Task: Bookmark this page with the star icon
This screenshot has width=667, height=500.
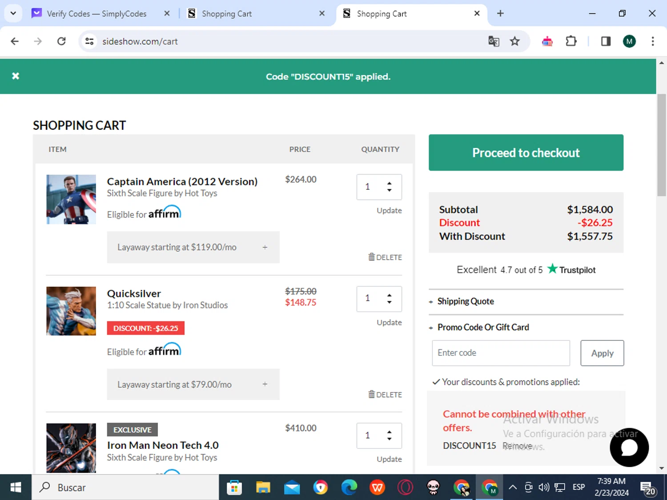Action: 515,41
